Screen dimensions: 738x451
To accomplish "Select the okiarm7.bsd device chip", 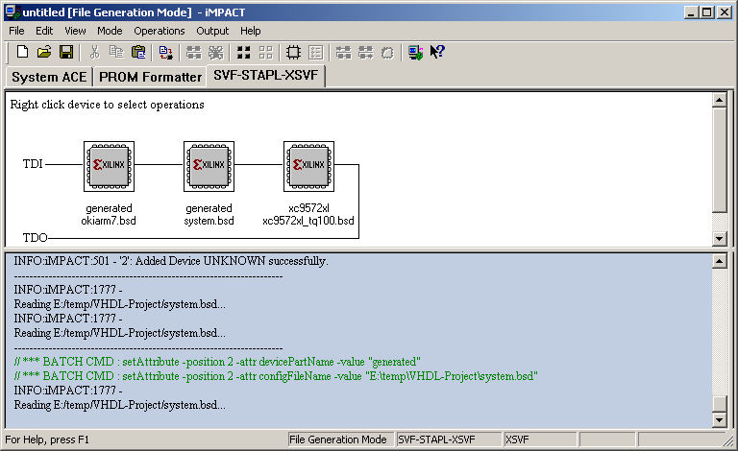I will (109, 166).
